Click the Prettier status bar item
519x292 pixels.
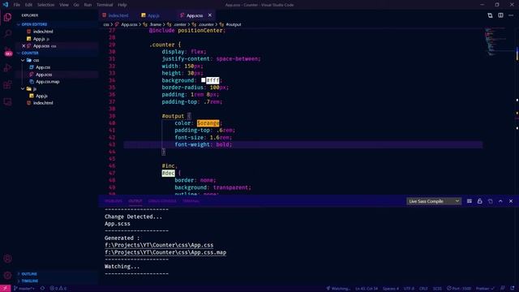[485, 289]
